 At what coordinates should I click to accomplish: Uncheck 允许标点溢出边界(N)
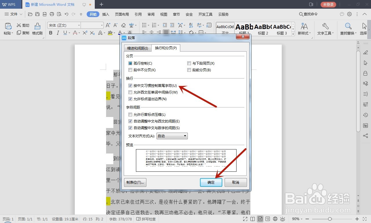pos(130,99)
